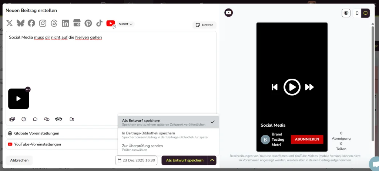Select the YouTube network icon
Image resolution: width=379 pixels, height=171 pixels.
[110, 23]
